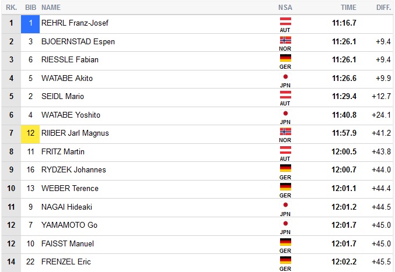Click Japan flag beside WATABE Akito

point(285,76)
